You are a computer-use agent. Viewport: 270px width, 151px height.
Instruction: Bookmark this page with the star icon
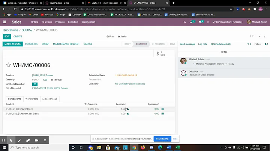pyautogui.click(x=231, y=9)
